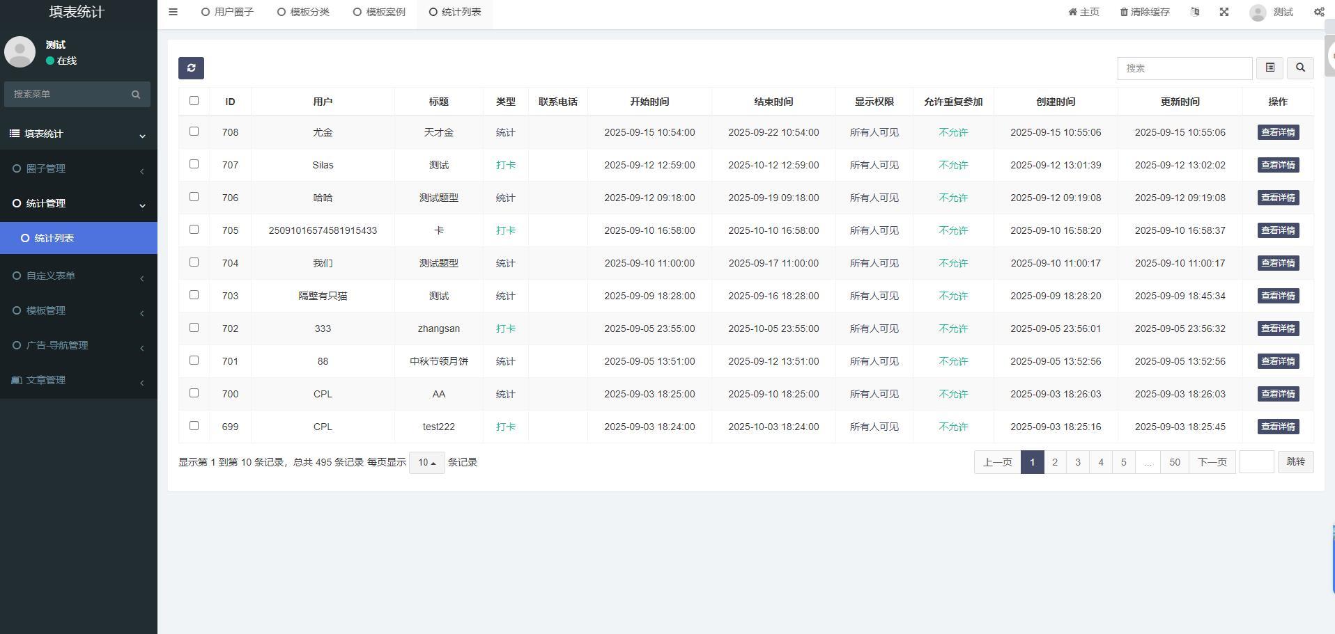Click 查看详情 for row ID 707
The width and height of the screenshot is (1335, 634).
click(x=1277, y=165)
